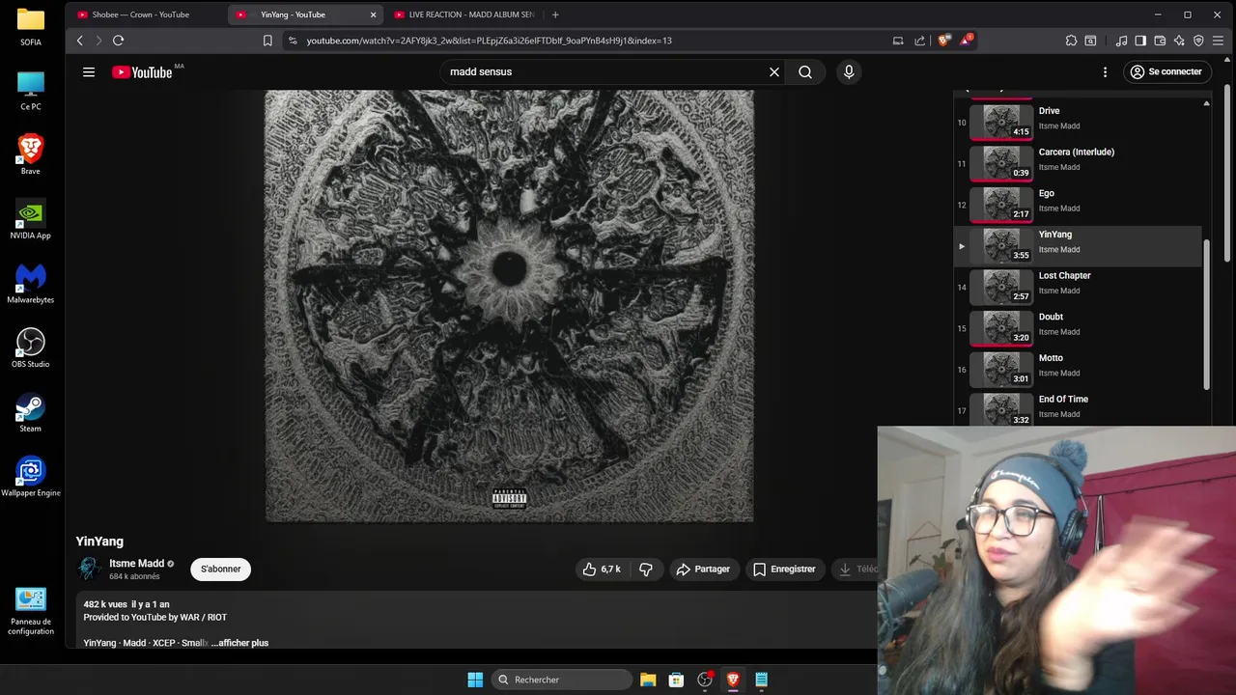Switch to LIVE REACTION - MADD ALBUM tab
The height and width of the screenshot is (695, 1236).
tap(463, 14)
